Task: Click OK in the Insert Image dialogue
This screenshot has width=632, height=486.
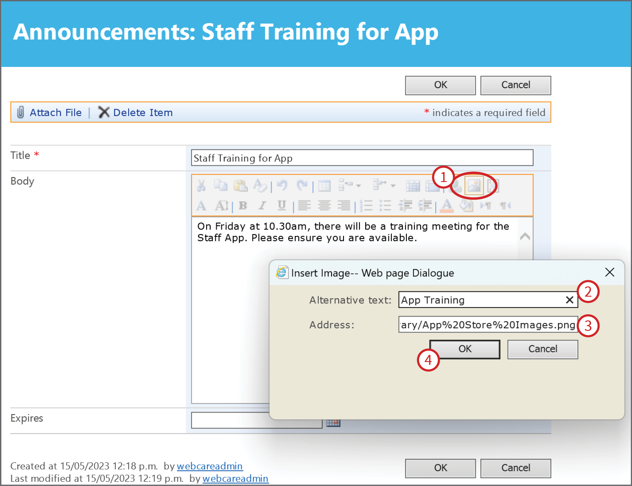Action: (465, 349)
